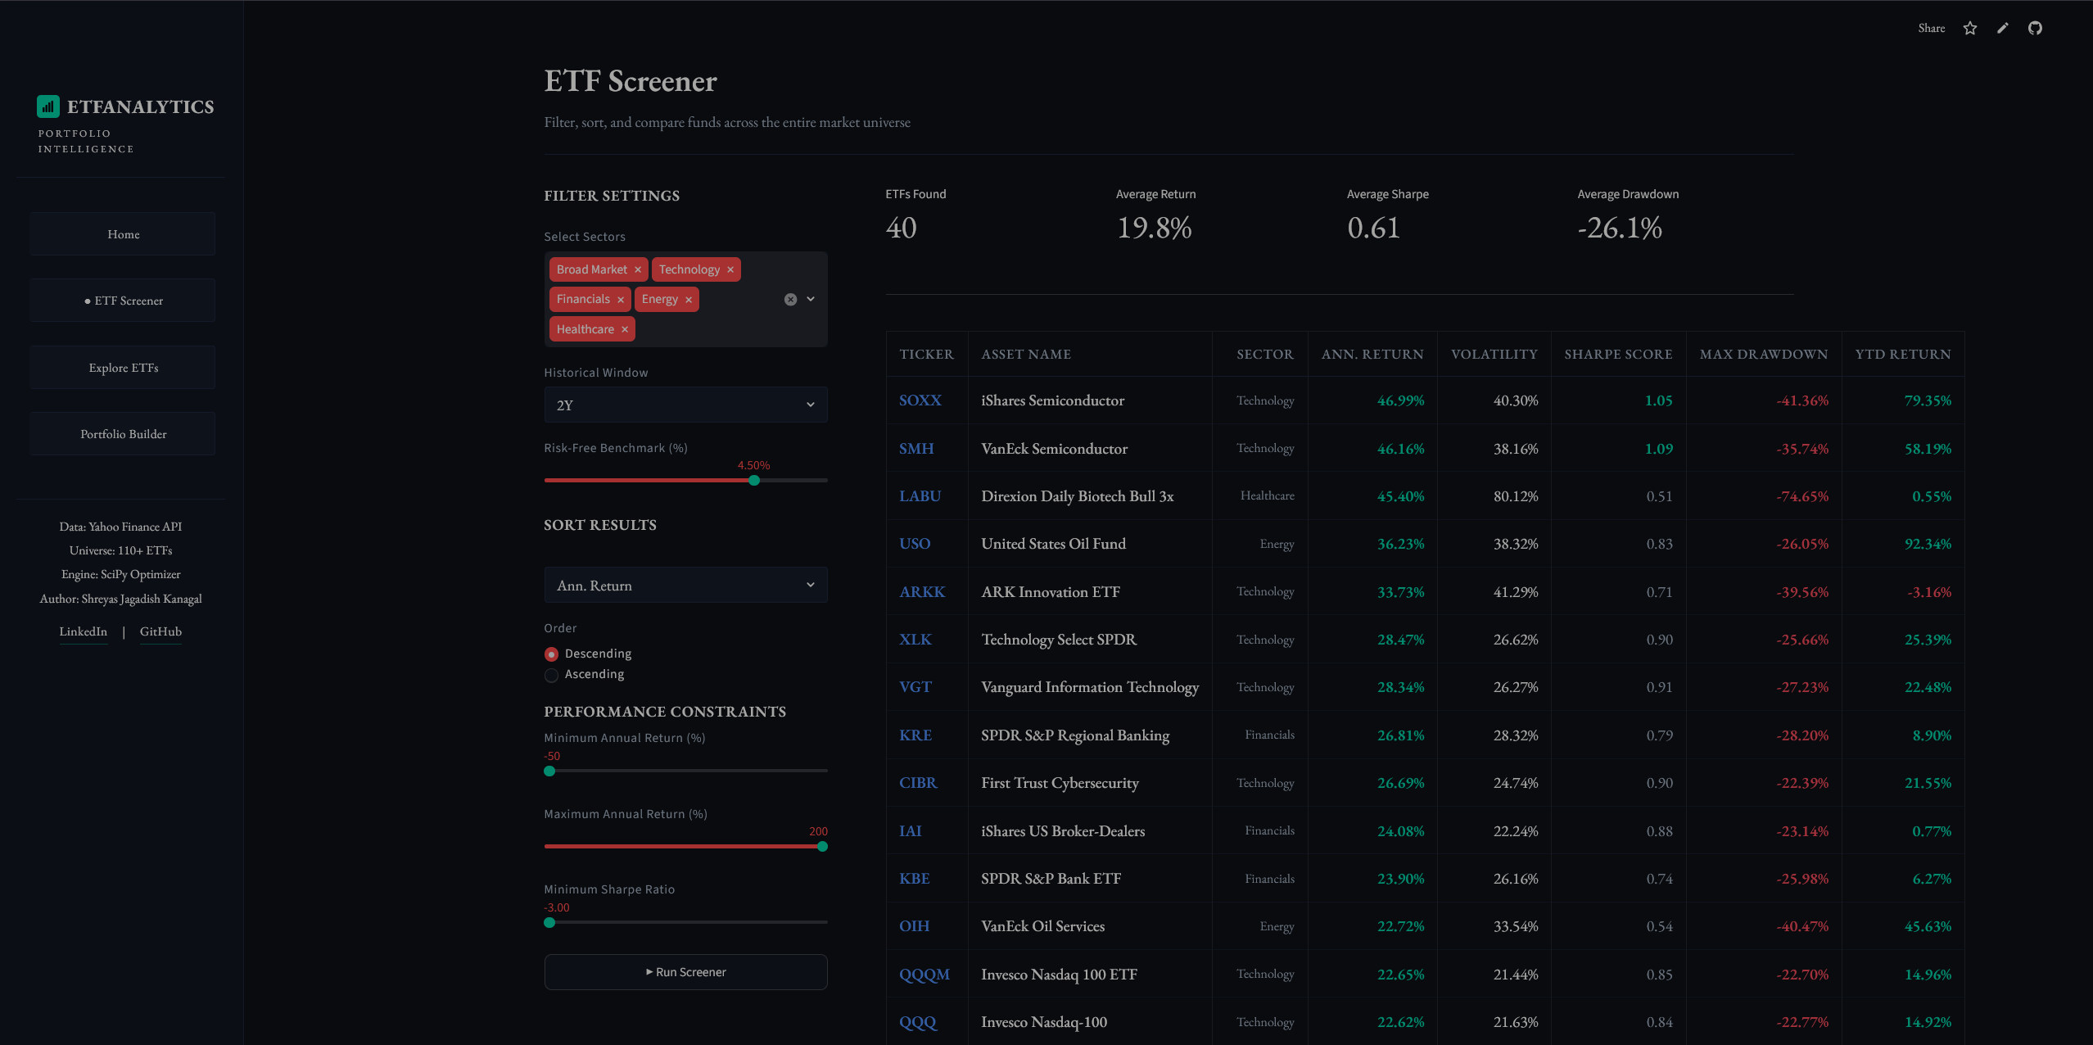This screenshot has height=1045, width=2093.
Task: Open the CIBR ticker link
Action: tap(918, 783)
